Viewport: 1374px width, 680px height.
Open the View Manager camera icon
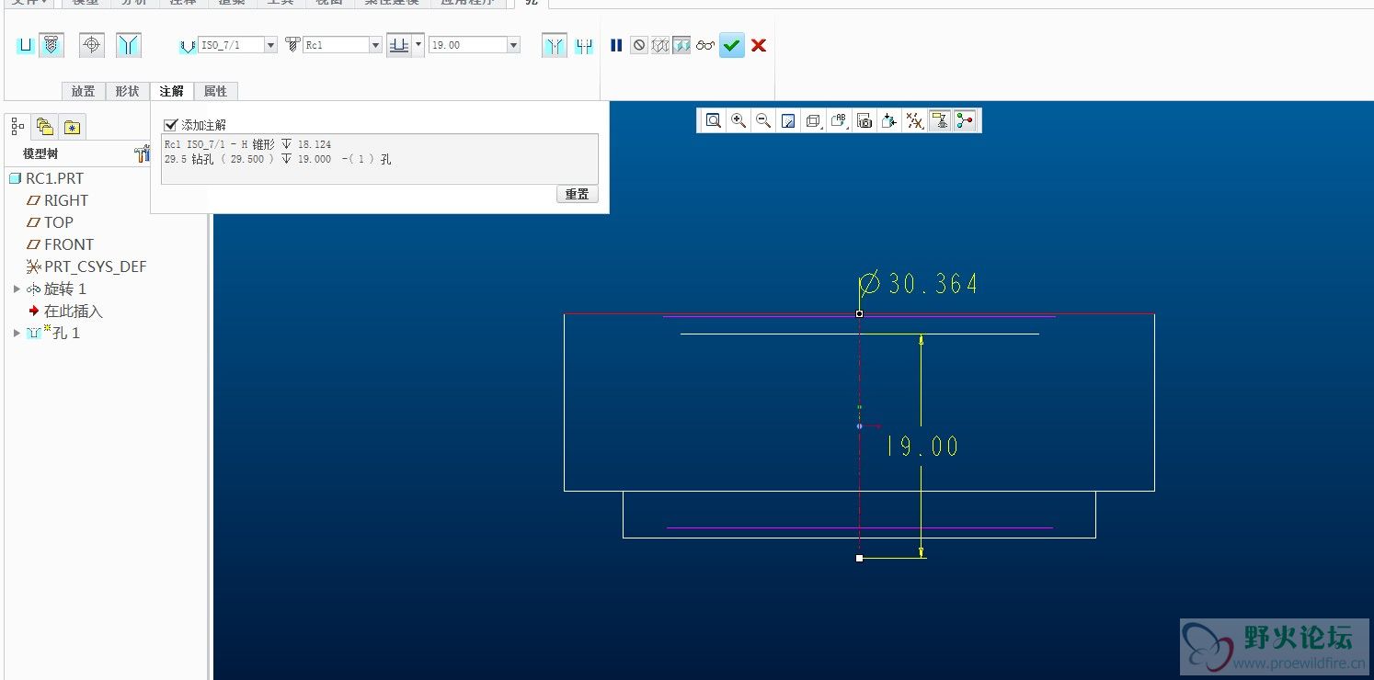[864, 120]
